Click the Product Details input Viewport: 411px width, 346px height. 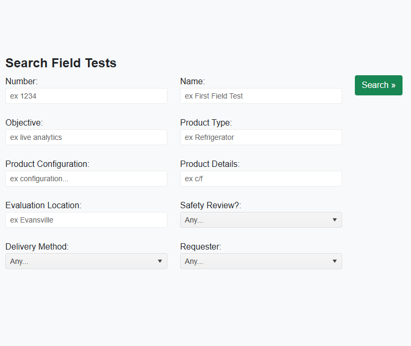[x=261, y=179]
